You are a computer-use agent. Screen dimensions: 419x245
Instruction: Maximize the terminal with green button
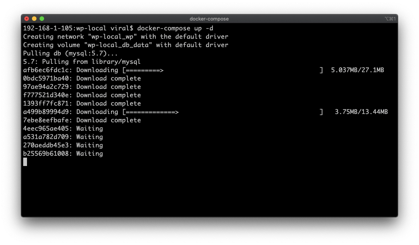point(42,19)
